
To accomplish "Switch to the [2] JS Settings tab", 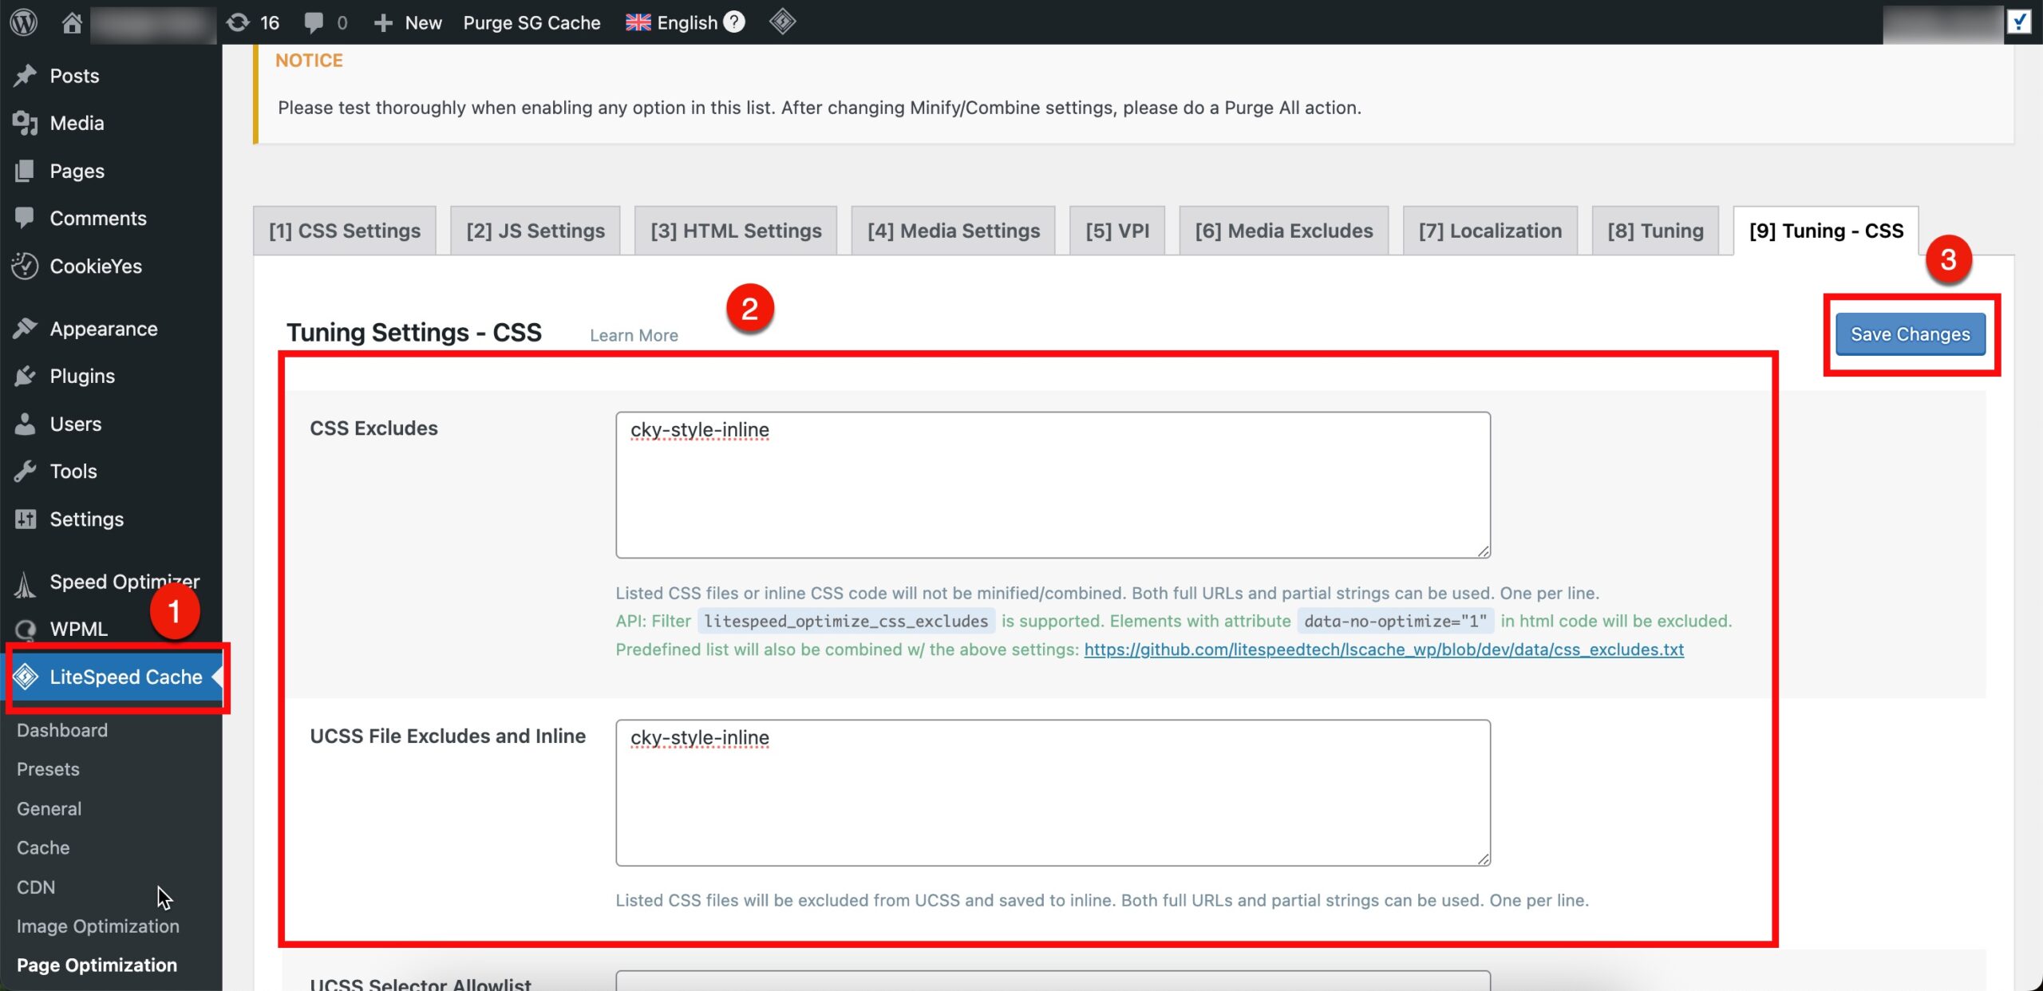I will 535,231.
